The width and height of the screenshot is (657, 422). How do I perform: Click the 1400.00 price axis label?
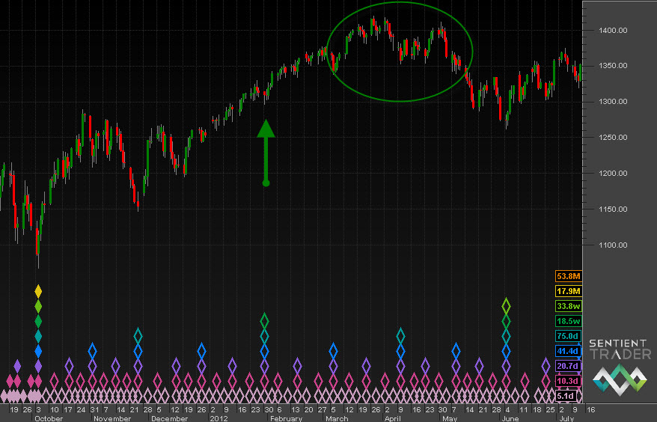(611, 30)
